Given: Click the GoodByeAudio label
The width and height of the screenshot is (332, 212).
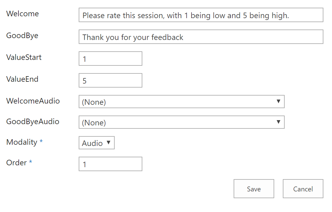Looking at the screenshot, I should 33,122.
